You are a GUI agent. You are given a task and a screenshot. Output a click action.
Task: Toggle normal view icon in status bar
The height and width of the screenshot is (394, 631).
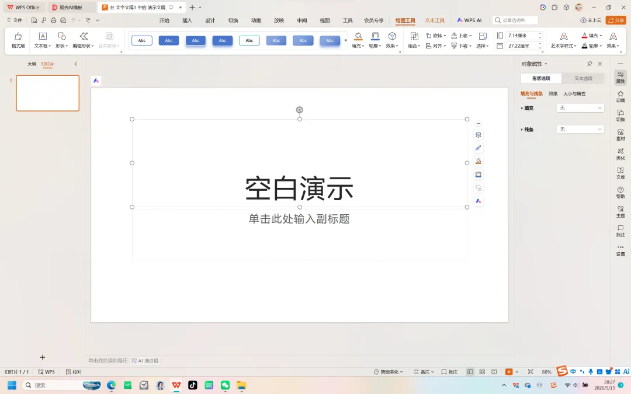(x=470, y=372)
